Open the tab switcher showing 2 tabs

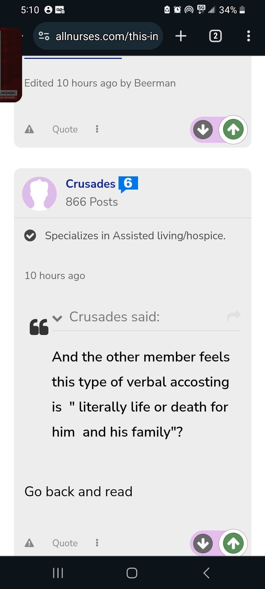pyautogui.click(x=215, y=36)
